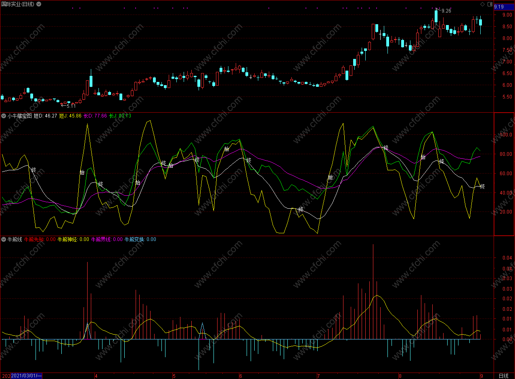
Task: Click month 4 marker on time axis
Action: click(x=96, y=376)
